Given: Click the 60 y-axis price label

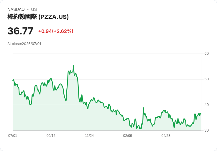Looking at the screenshot, I should pos(206,54).
